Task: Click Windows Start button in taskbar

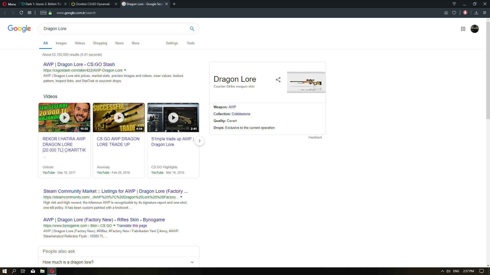Action: (4, 271)
